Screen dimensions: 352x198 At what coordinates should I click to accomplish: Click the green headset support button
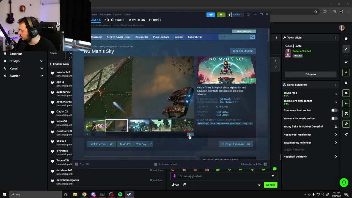344,182
